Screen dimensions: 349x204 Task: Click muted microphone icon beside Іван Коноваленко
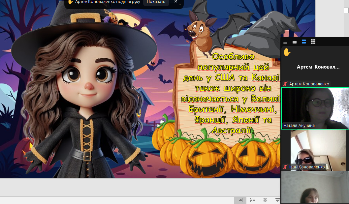click(x=285, y=167)
